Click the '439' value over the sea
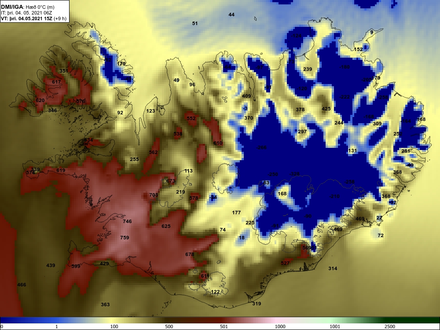This screenshot has width=440, height=330. 51,265
